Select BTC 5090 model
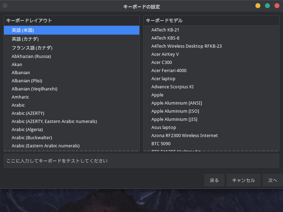The image size is (283, 212). [211, 144]
